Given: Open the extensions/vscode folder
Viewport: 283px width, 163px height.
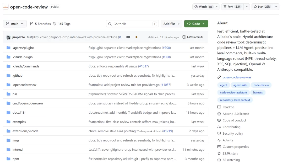Looking at the screenshot, I should (x=25, y=131).
